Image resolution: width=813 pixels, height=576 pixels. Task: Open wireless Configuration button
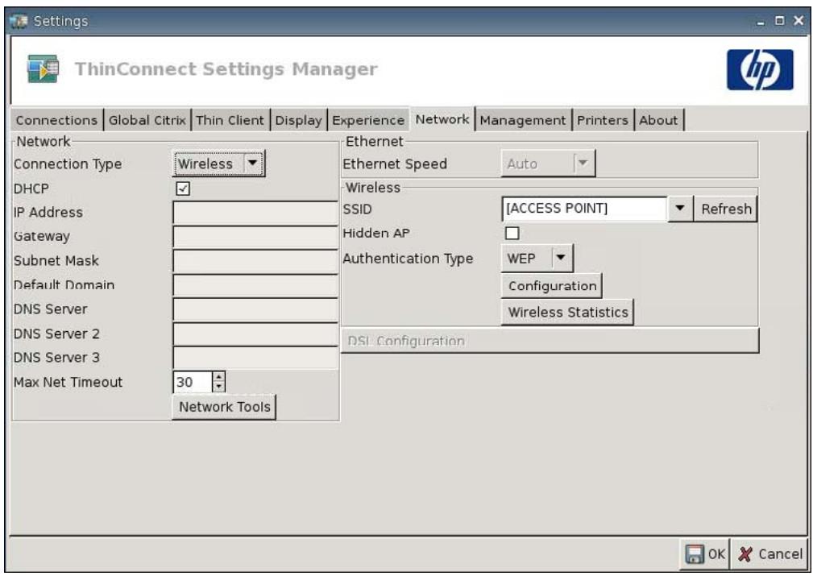click(552, 286)
